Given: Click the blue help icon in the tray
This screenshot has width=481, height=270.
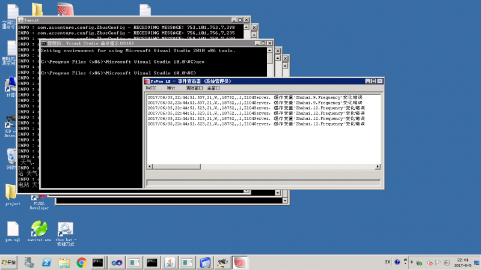Looking at the screenshot, I should pyautogui.click(x=397, y=262).
